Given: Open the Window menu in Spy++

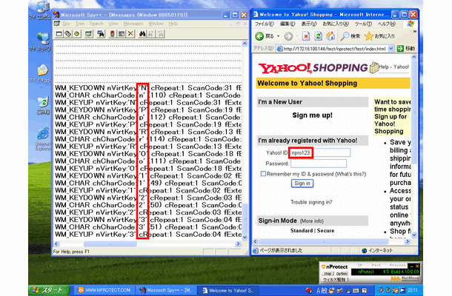Looking at the screenshot, I should [156, 24].
